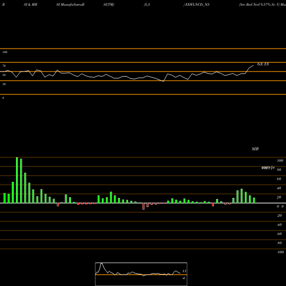Click the longest red MR histogram bar
Viewport: 286px width, 286px height.
pyautogui.click(x=144, y=206)
